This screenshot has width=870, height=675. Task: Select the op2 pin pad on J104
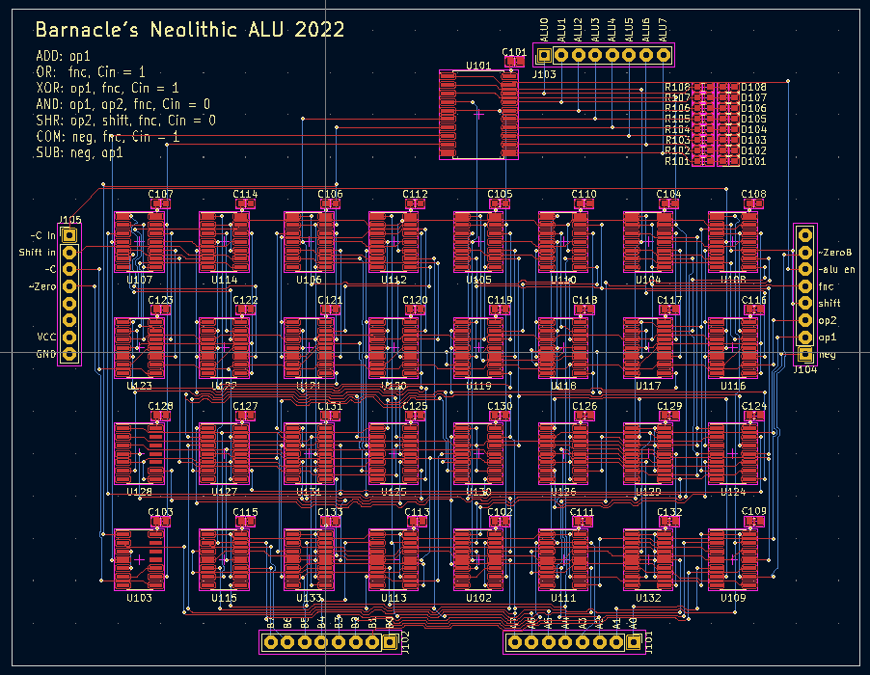[804, 320]
